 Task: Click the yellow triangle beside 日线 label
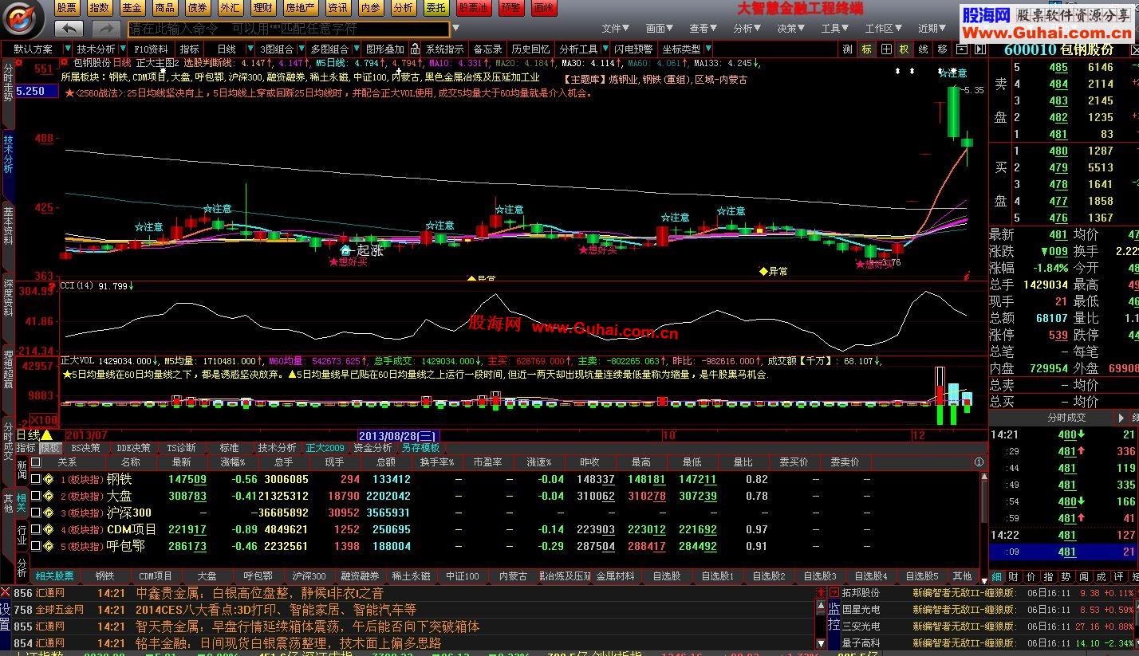[x=46, y=435]
